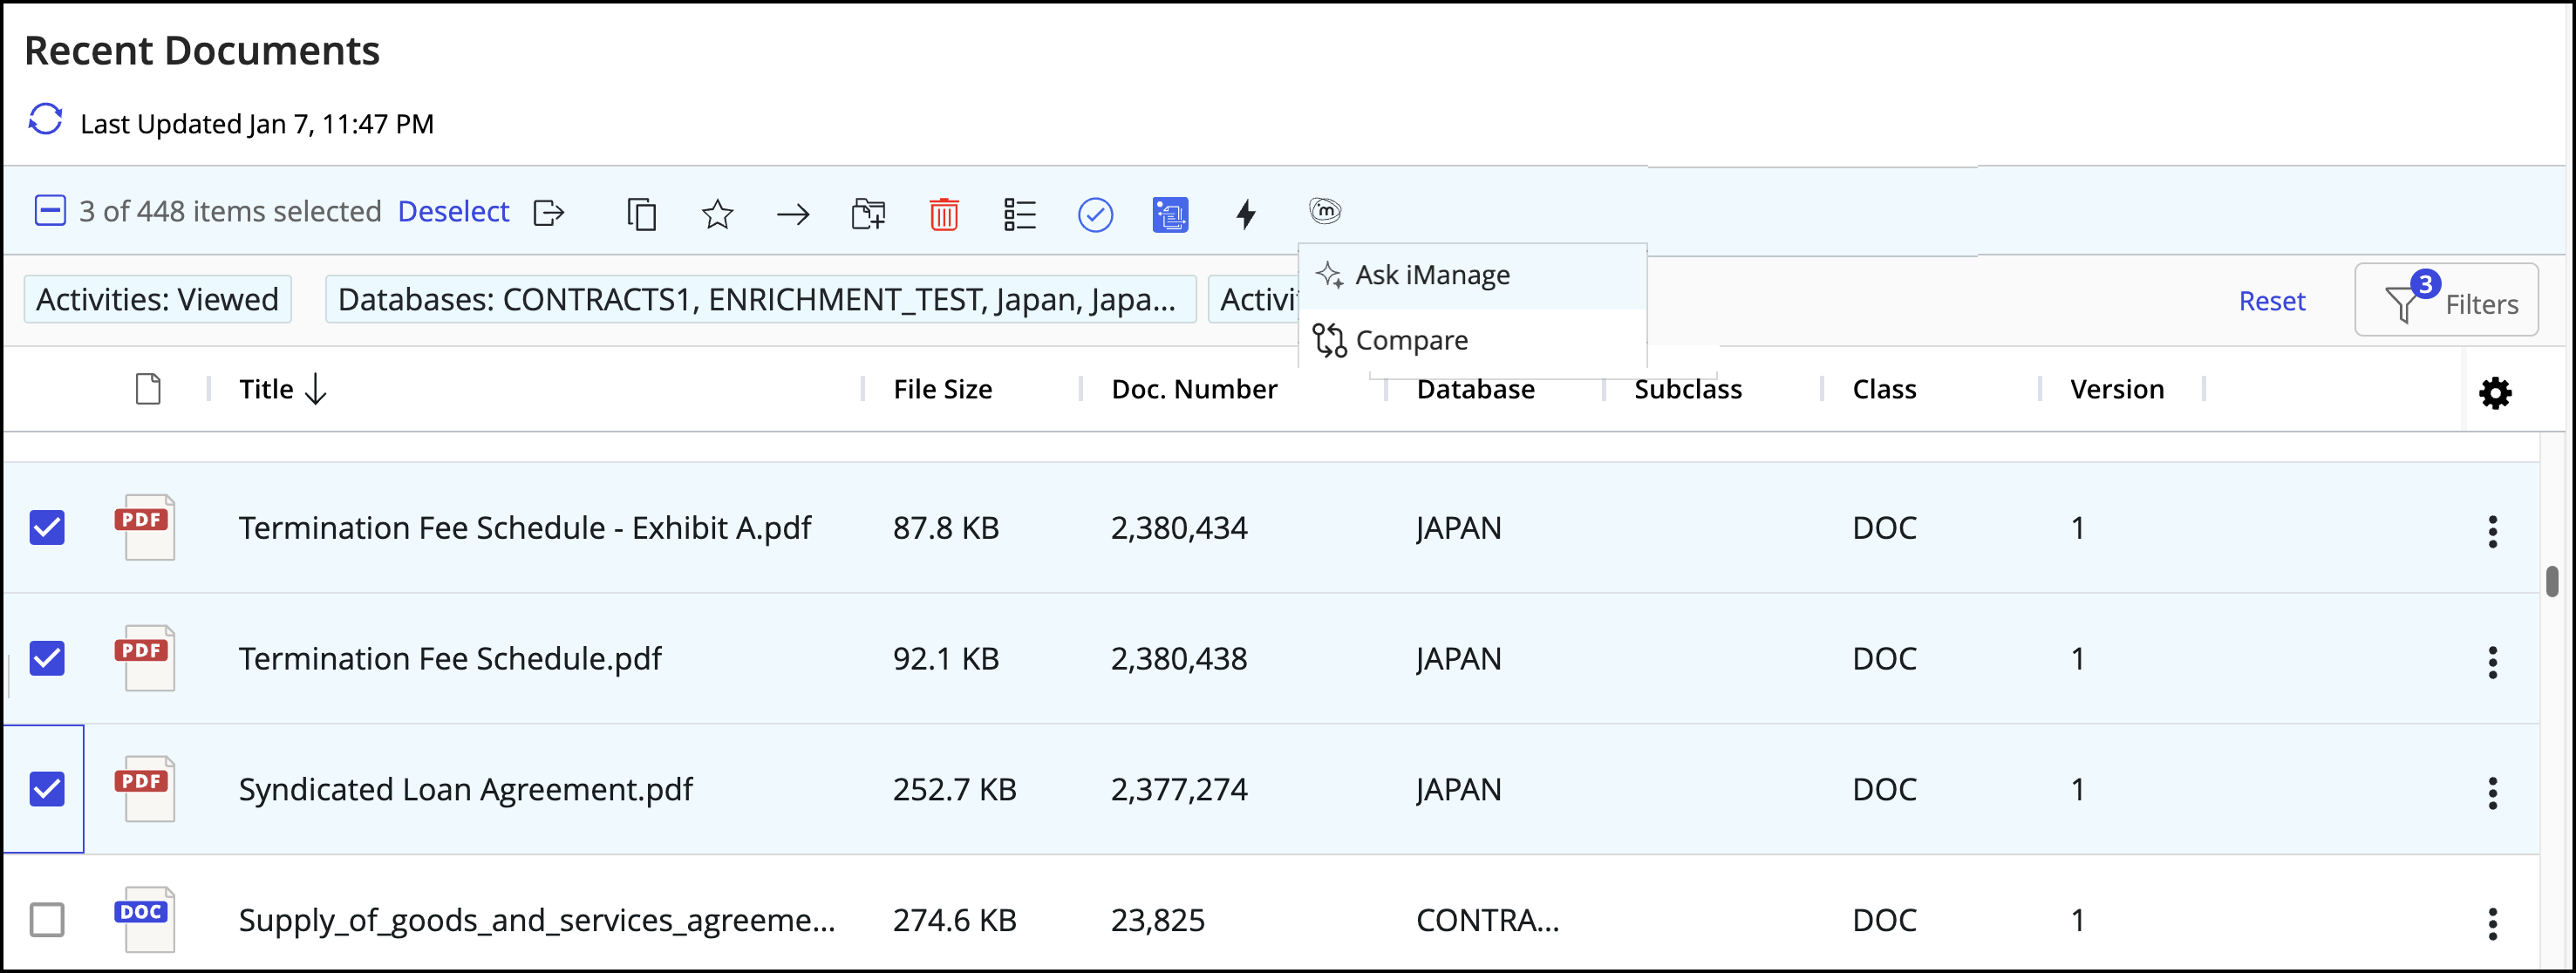This screenshot has width=2576, height=973.
Task: Click the Deselect link
Action: click(453, 212)
